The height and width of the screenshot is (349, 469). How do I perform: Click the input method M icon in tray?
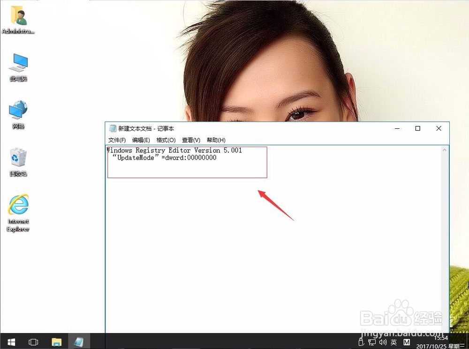(x=405, y=342)
